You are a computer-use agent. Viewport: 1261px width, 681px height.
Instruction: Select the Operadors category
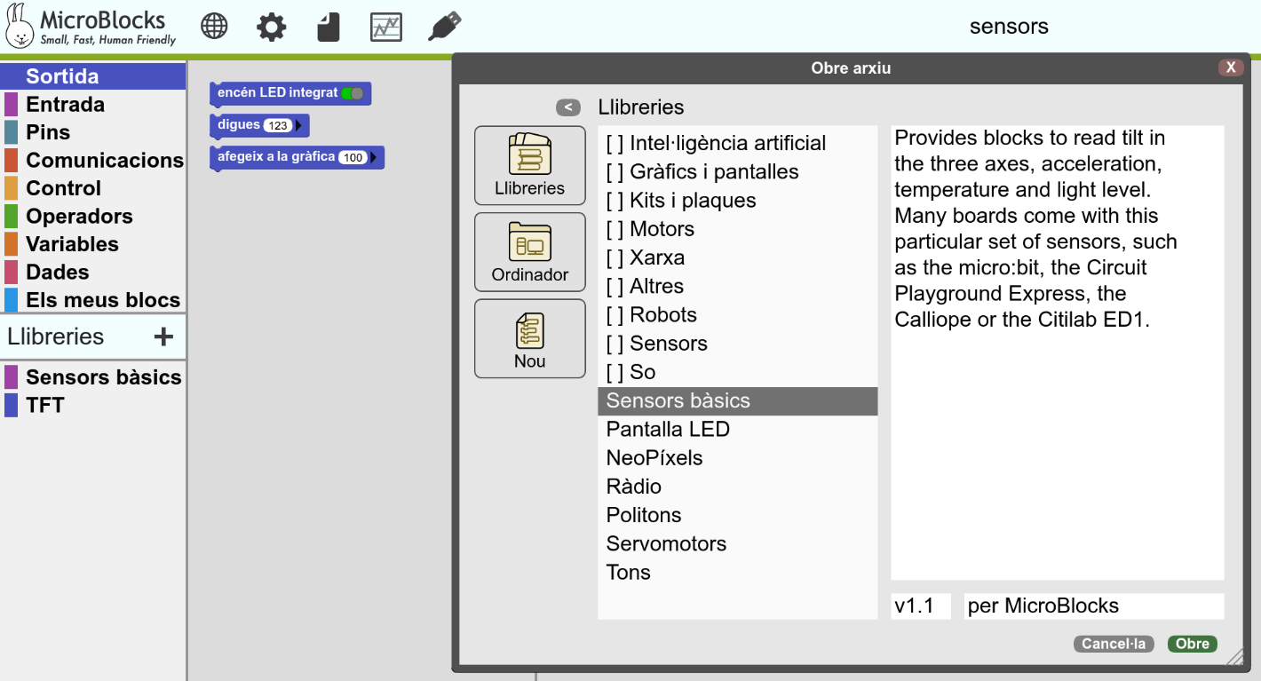[92, 216]
